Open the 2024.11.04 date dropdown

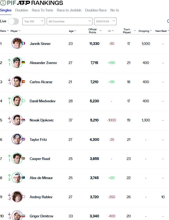pos(105,21)
